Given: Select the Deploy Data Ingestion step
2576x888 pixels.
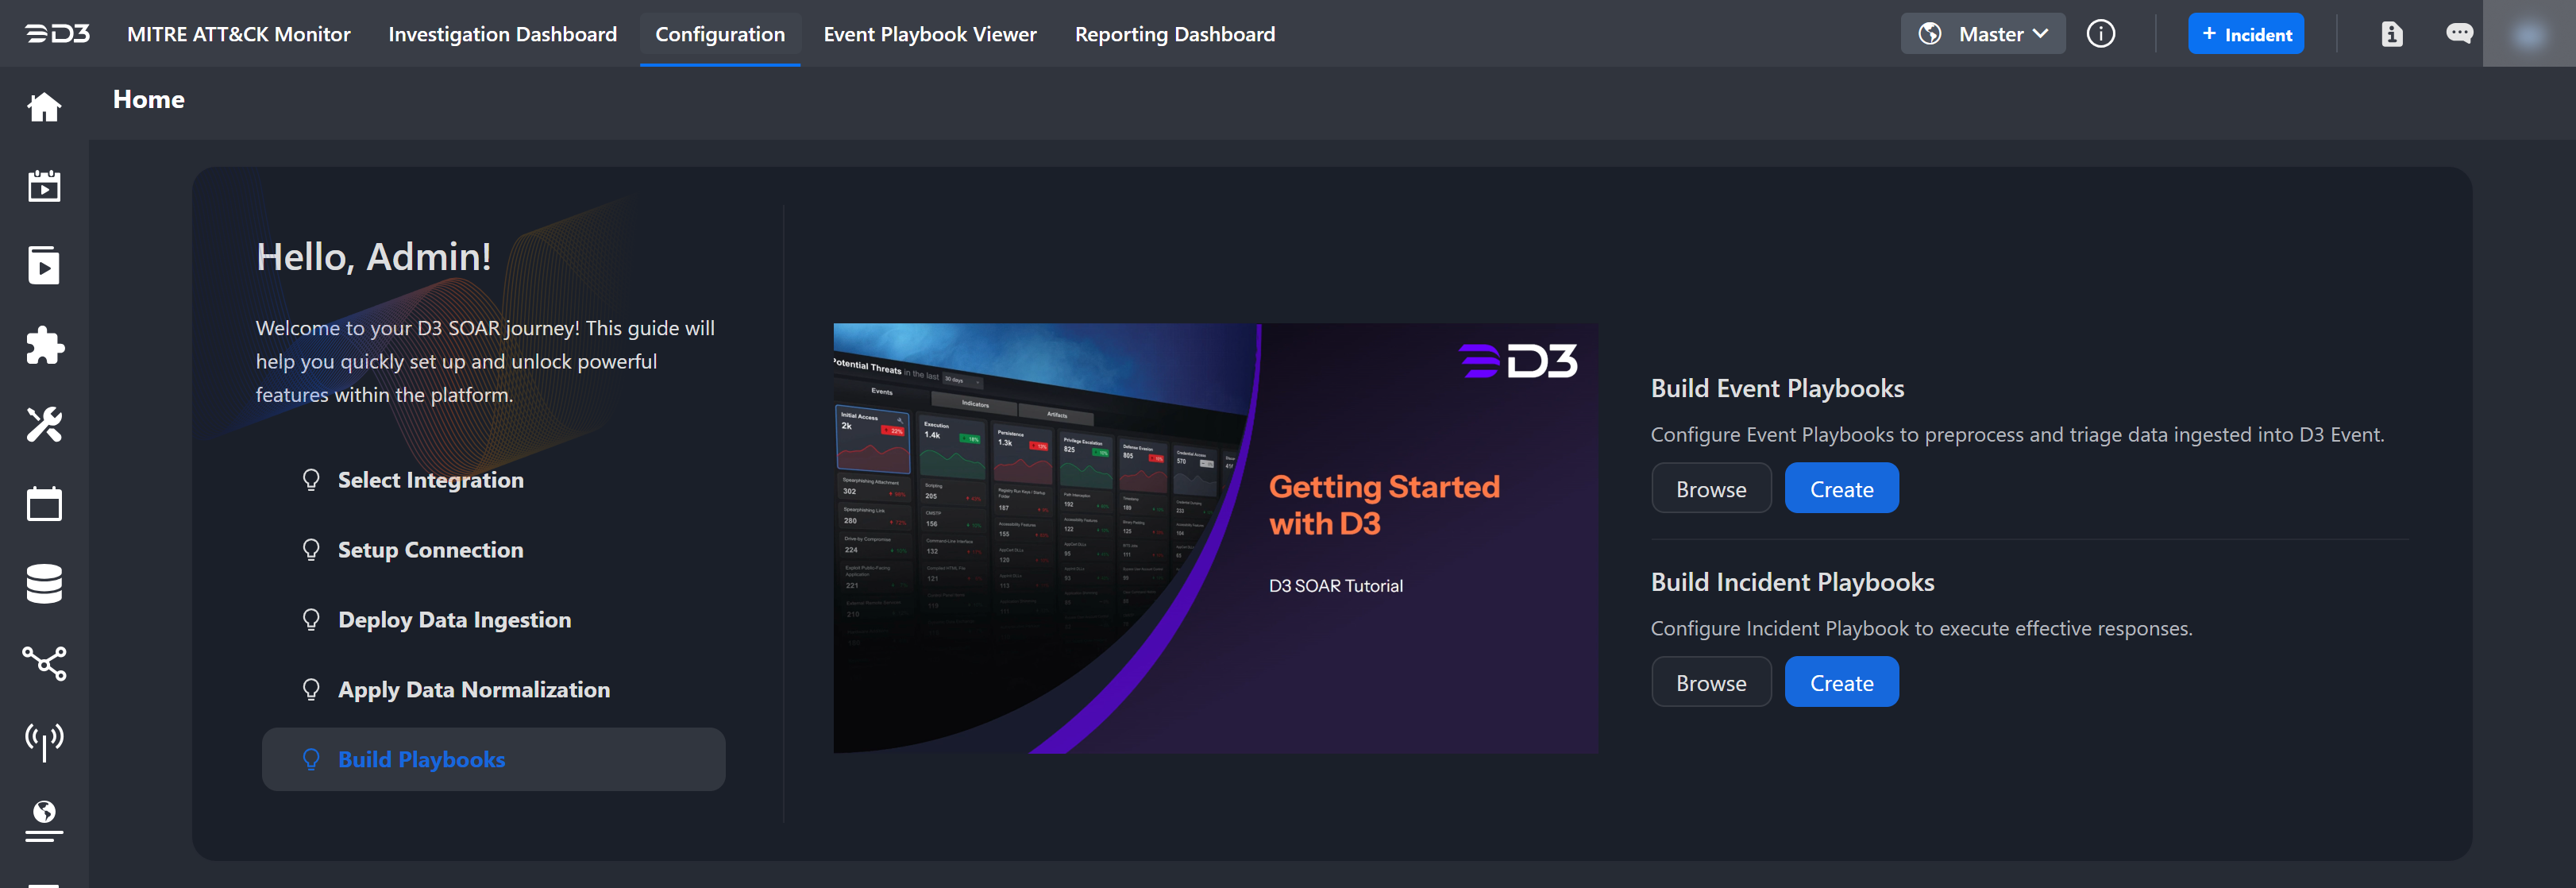Looking at the screenshot, I should point(454,620).
